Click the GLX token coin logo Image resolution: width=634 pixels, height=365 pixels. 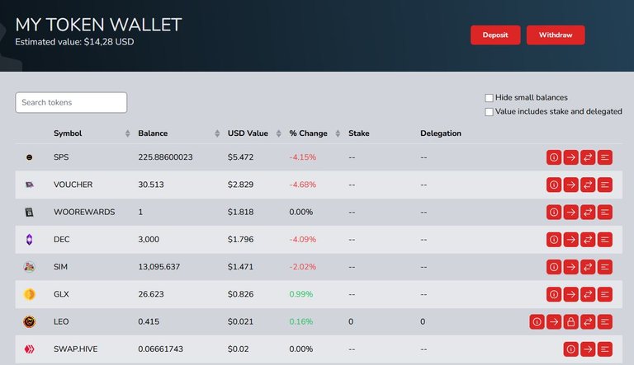coord(29,294)
